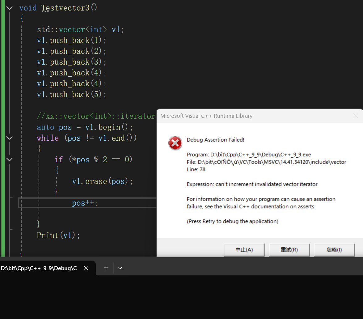Click the 重试(R) retry button

289,250
